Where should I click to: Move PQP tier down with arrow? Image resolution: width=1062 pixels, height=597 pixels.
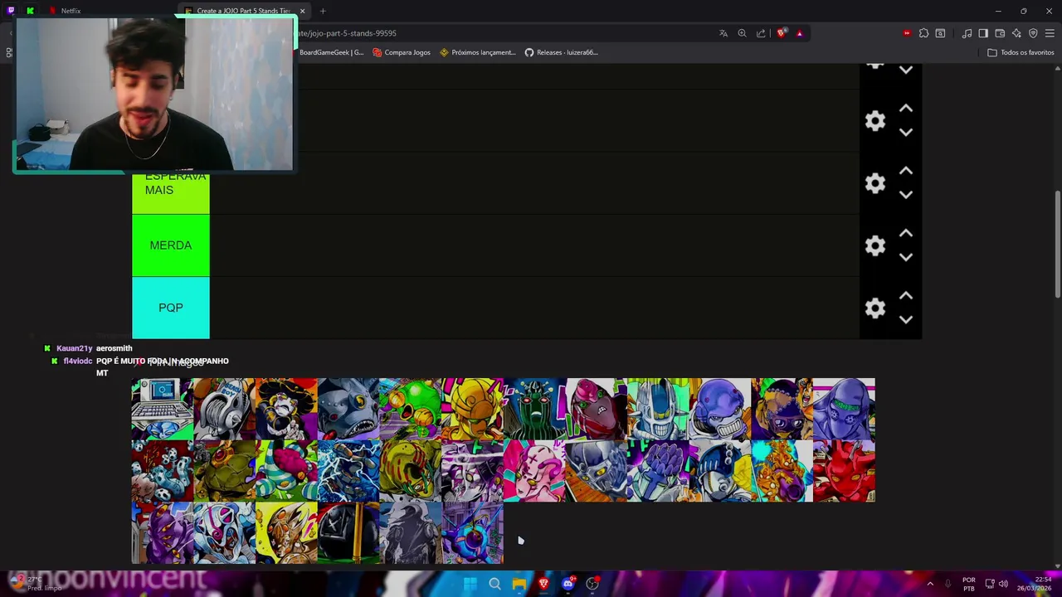[906, 319]
